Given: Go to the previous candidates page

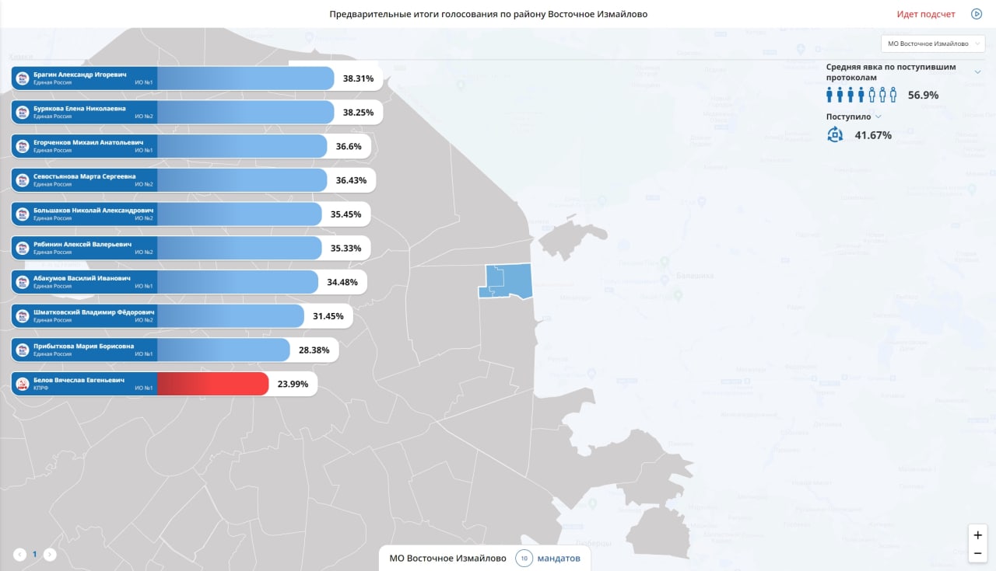Looking at the screenshot, I should (19, 554).
